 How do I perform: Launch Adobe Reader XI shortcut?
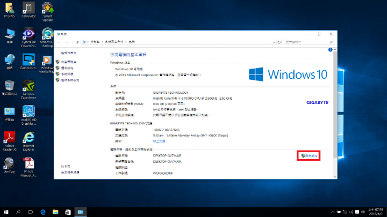click(x=9, y=141)
